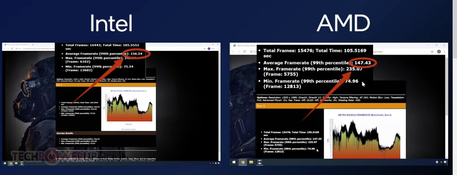Image resolution: width=457 pixels, height=175 pixels.
Task: Open new tab with plus in Intel browser
Action: point(32,45)
